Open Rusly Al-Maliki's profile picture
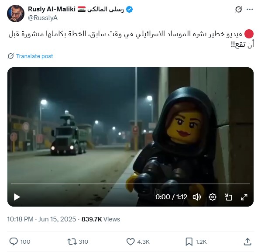Image resolution: width=261 pixels, height=252 pixels. [x=16, y=14]
